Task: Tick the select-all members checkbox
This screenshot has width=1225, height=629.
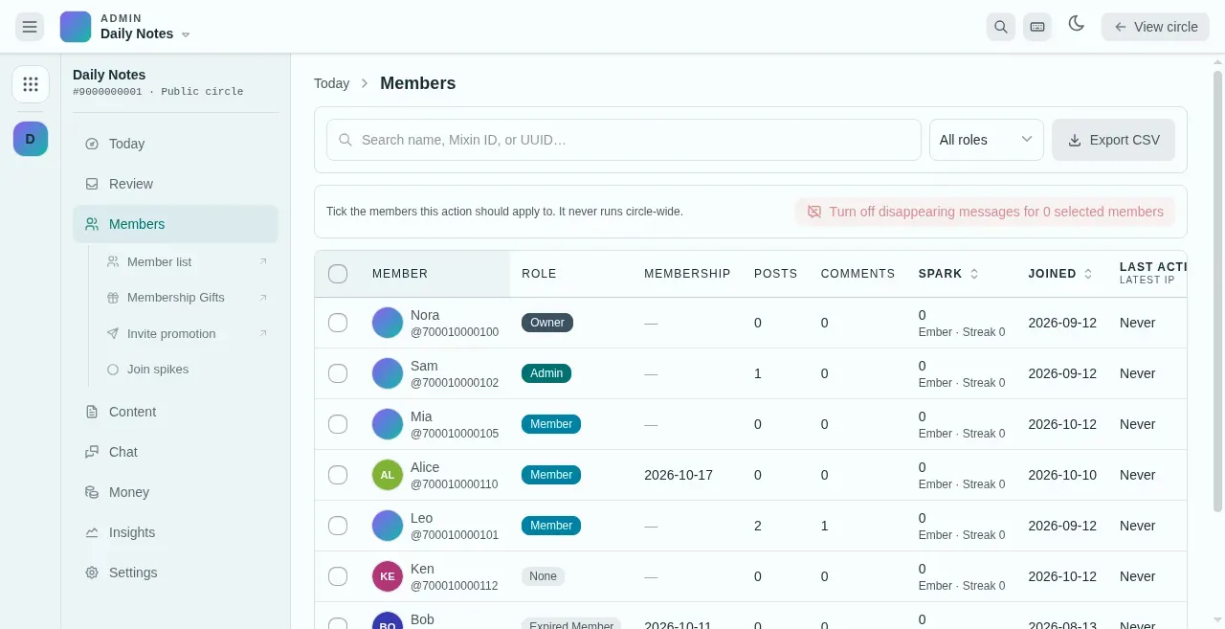Action: (338, 274)
